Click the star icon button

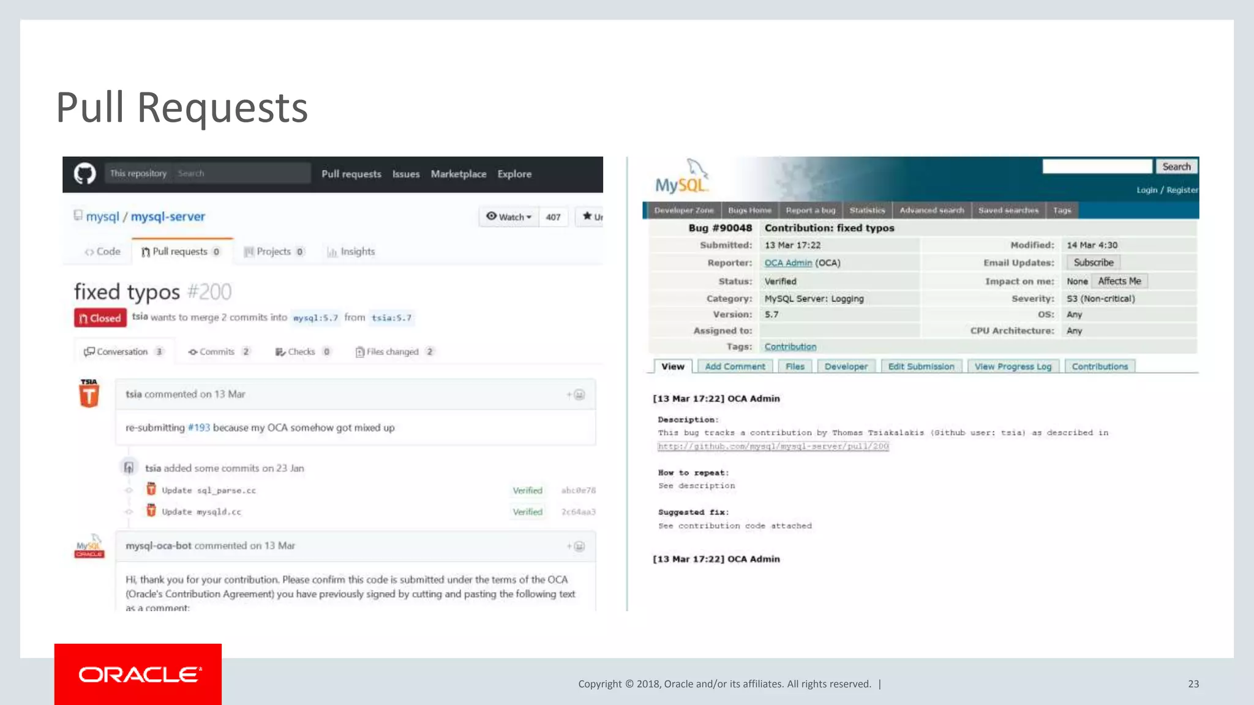590,217
